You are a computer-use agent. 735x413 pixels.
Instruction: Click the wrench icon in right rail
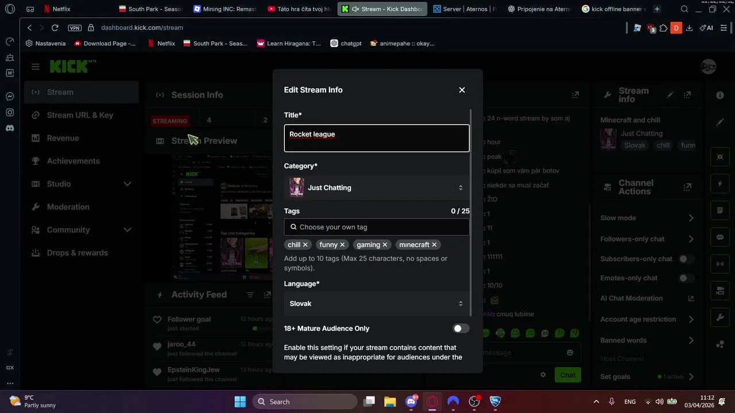coord(720,317)
